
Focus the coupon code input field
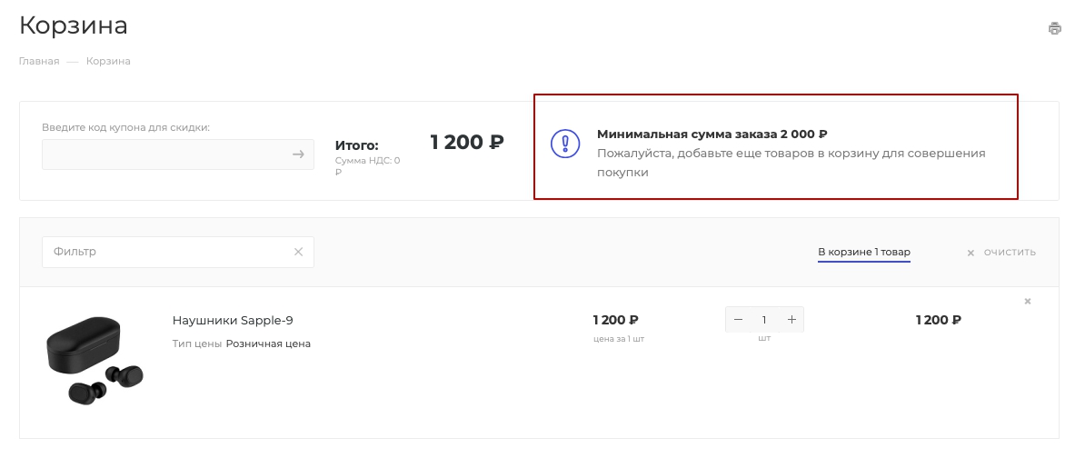(164, 154)
